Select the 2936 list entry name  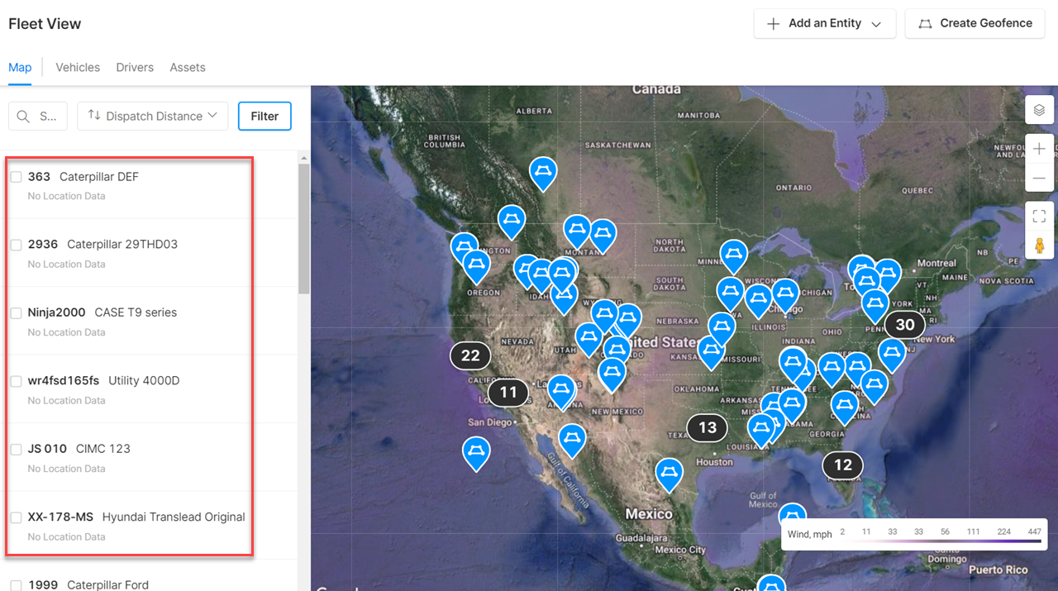43,245
